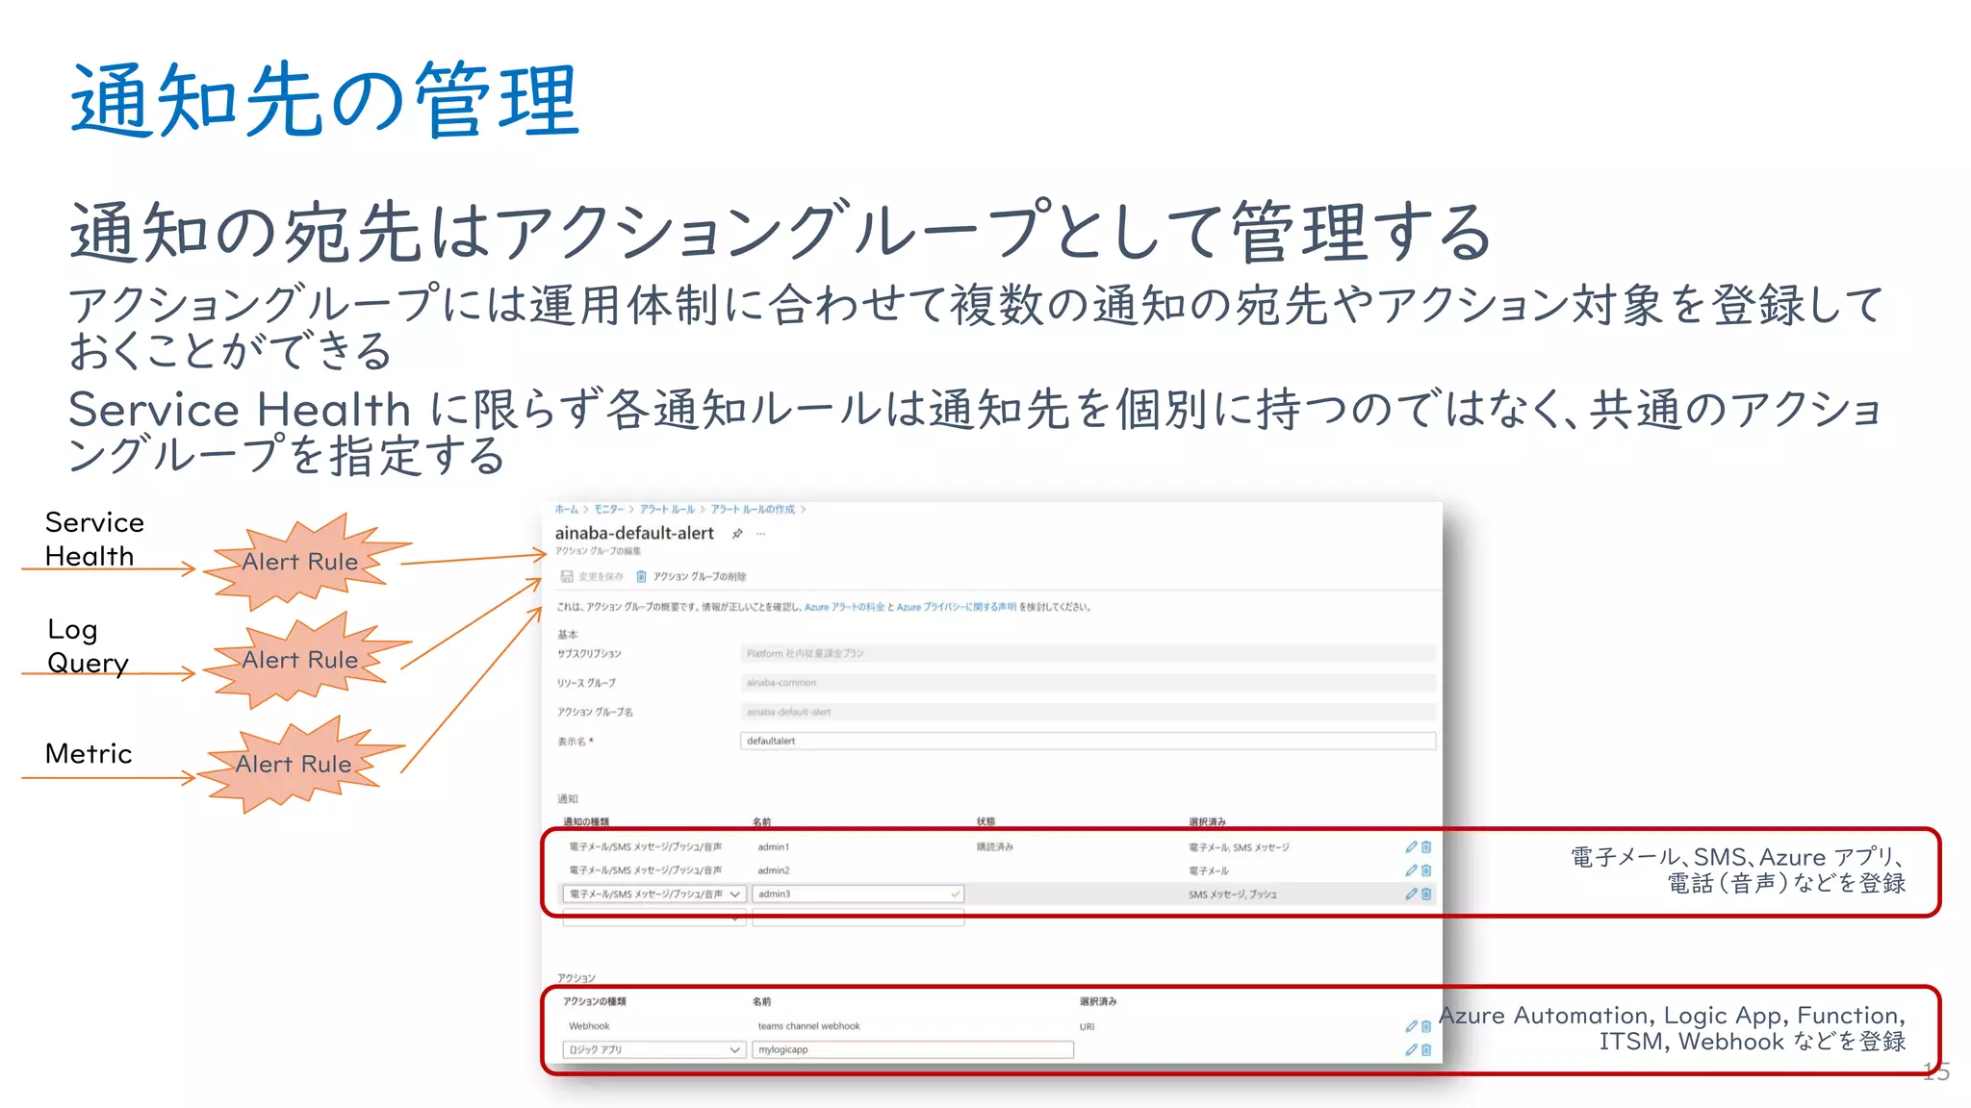
Task: Select the admin2 name cell
Action: pyautogui.click(x=774, y=869)
